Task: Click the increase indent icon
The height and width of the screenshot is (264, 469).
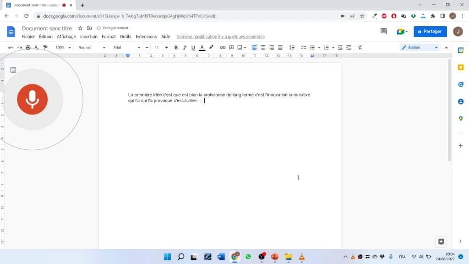Action: click(349, 48)
